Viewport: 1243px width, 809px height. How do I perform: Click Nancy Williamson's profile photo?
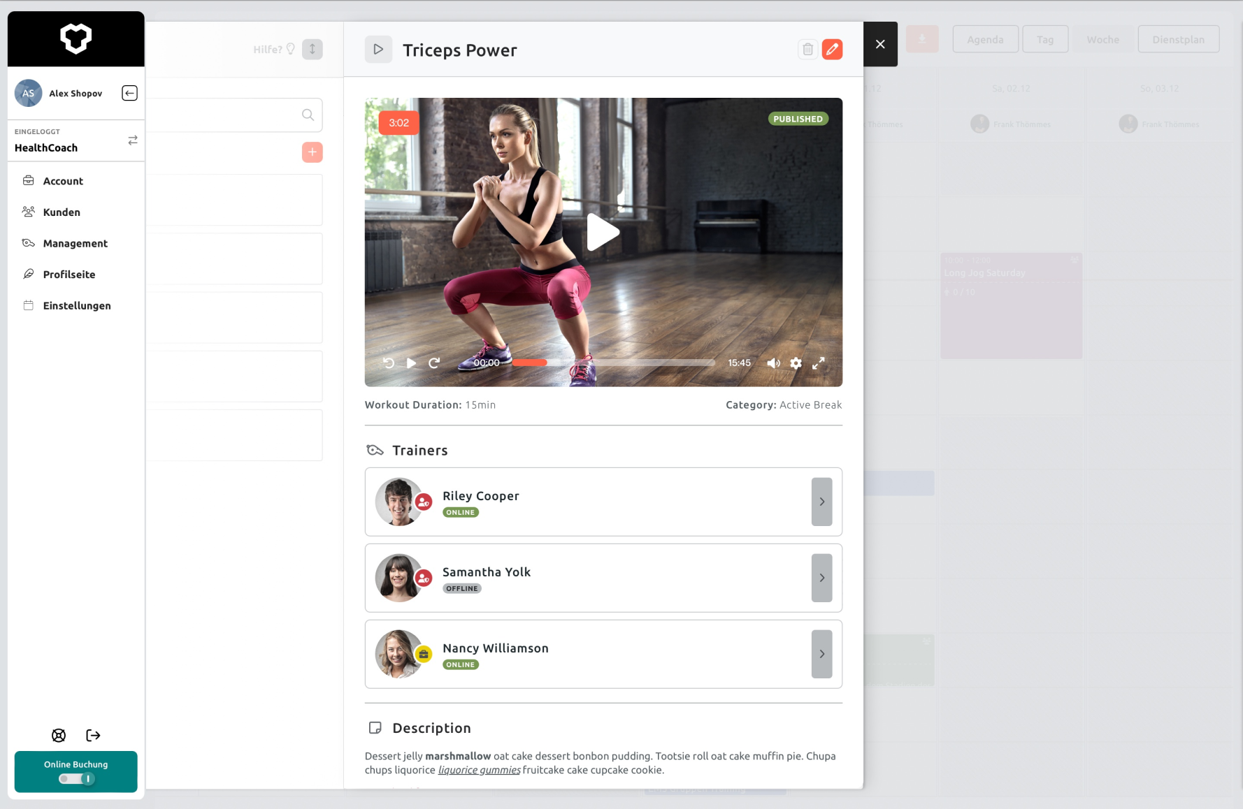[399, 654]
